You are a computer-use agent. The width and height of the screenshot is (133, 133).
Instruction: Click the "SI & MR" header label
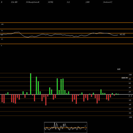click(x=14, y=2)
